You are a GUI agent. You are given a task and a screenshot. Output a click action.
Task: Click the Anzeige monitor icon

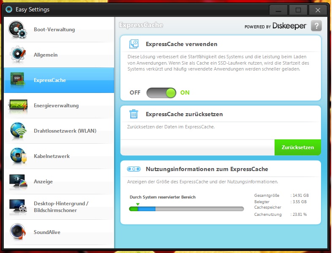pyautogui.click(x=18, y=181)
